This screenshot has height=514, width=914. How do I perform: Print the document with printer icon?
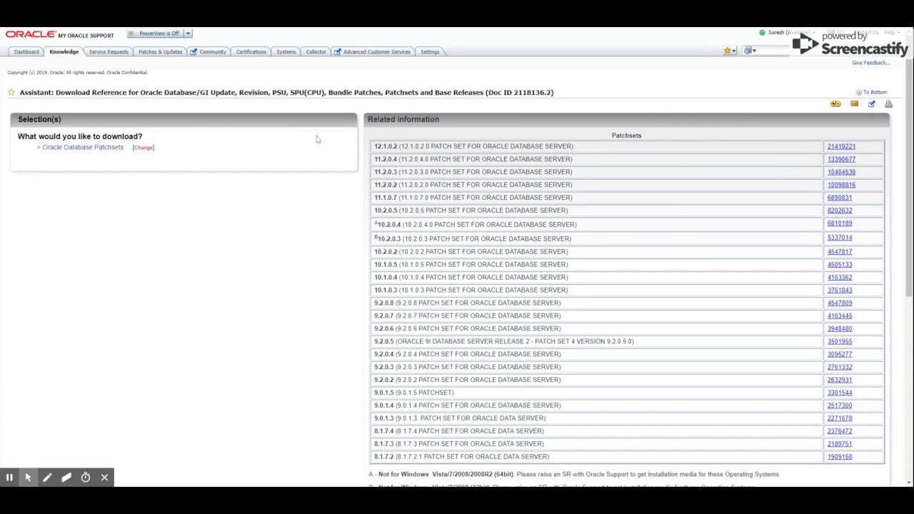[888, 104]
